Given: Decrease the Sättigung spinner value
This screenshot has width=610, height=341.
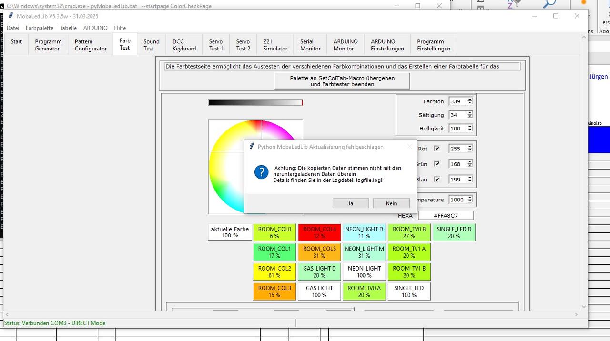Looking at the screenshot, I should click(470, 117).
